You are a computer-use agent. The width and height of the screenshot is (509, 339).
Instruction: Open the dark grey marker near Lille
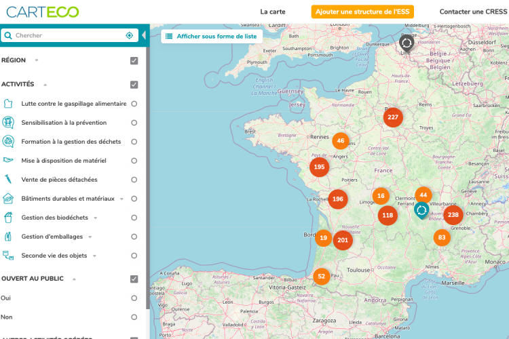tap(407, 43)
